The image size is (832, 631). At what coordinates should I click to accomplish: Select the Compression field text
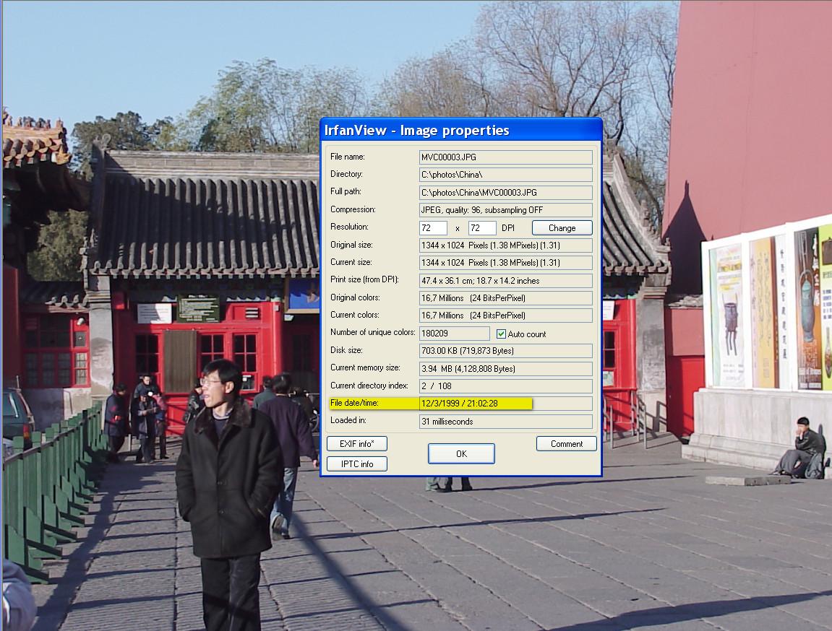[x=505, y=210]
